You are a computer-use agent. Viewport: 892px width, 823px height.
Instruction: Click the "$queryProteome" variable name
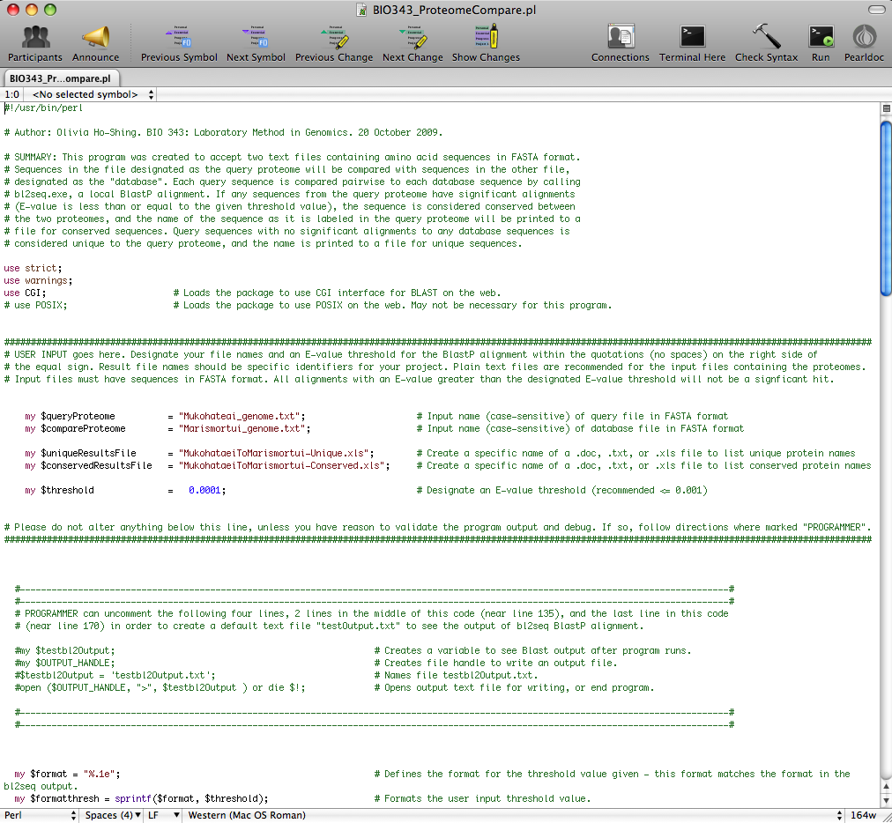78,416
